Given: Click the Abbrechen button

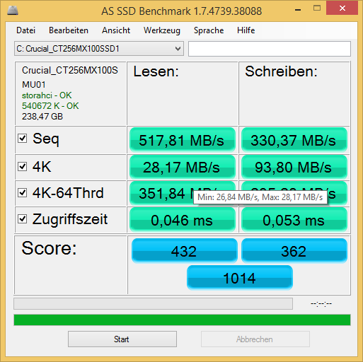Looking at the screenshot, I should [x=255, y=339].
